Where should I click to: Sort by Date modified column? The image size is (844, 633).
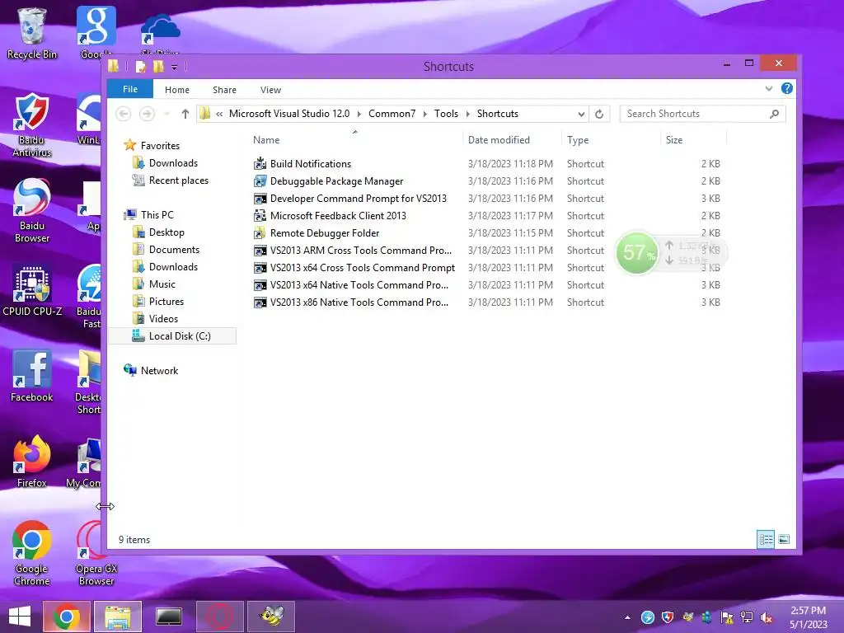click(512, 140)
